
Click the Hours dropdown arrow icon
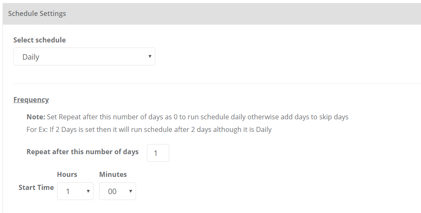tap(88, 191)
